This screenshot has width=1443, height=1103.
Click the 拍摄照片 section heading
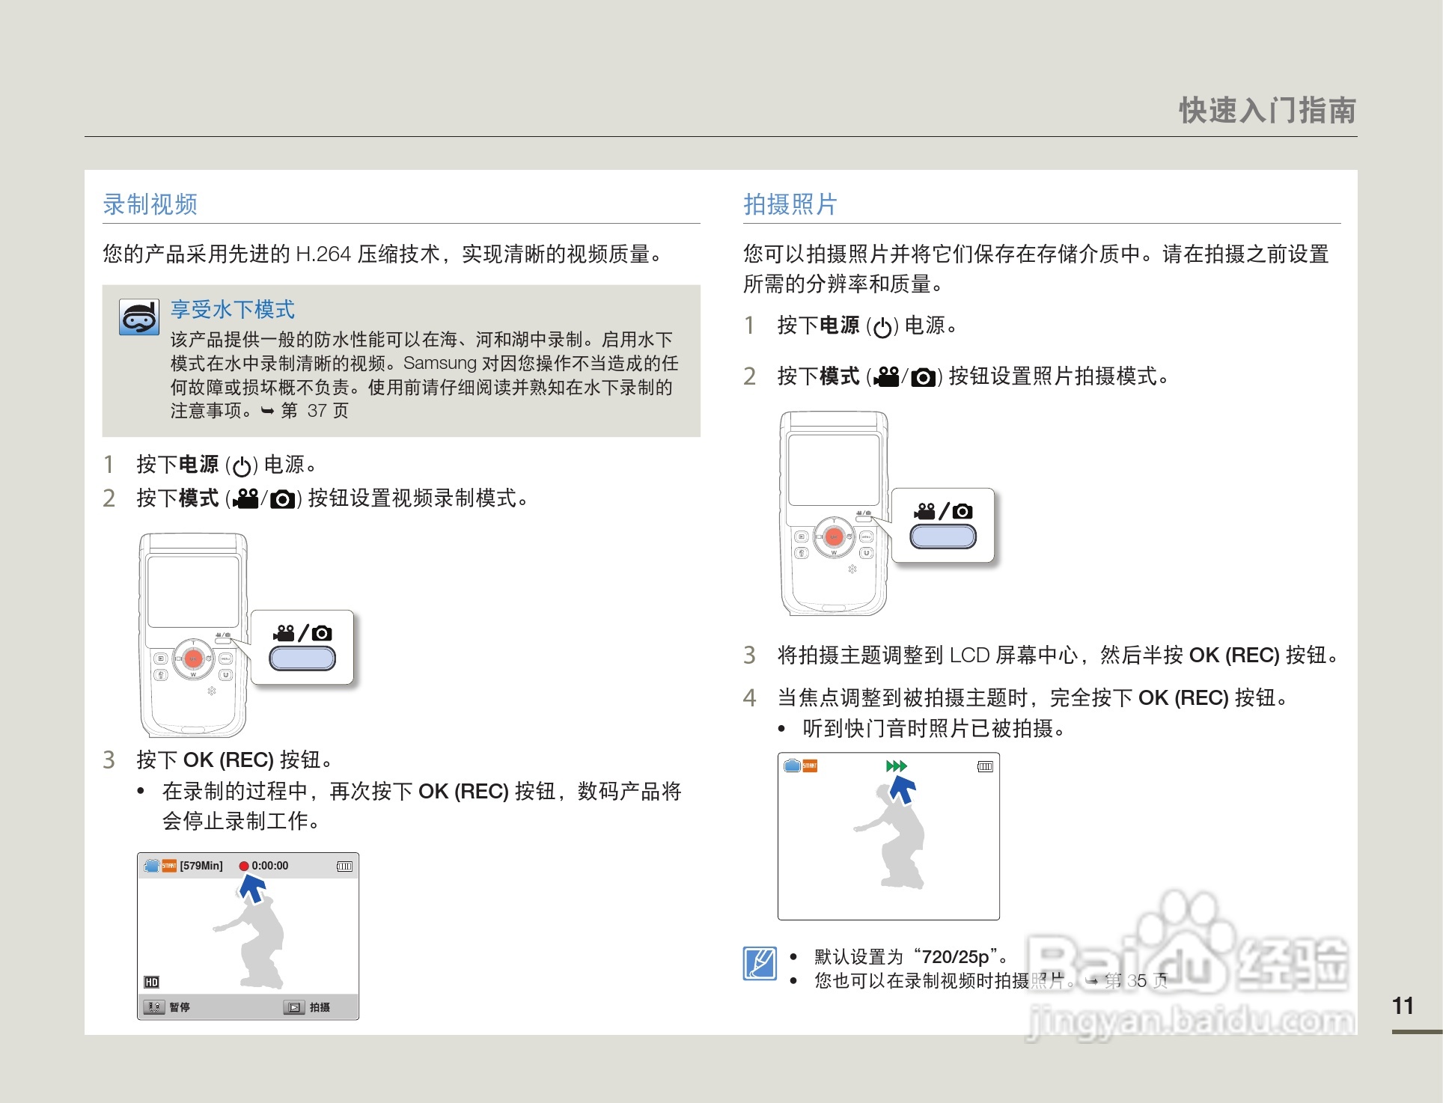click(x=790, y=204)
